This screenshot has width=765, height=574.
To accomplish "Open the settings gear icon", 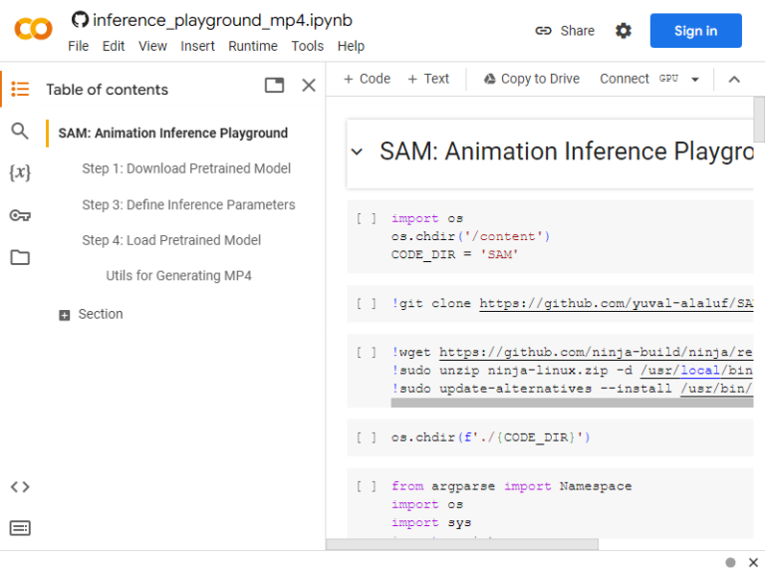I will tap(623, 31).
